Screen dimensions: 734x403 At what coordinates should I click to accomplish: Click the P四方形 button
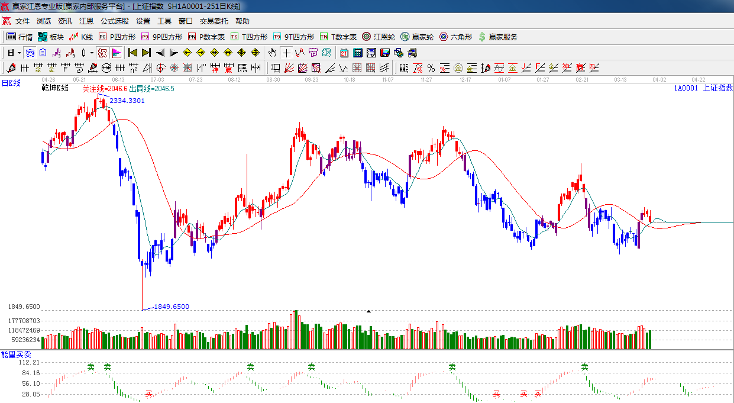pyautogui.click(x=117, y=37)
